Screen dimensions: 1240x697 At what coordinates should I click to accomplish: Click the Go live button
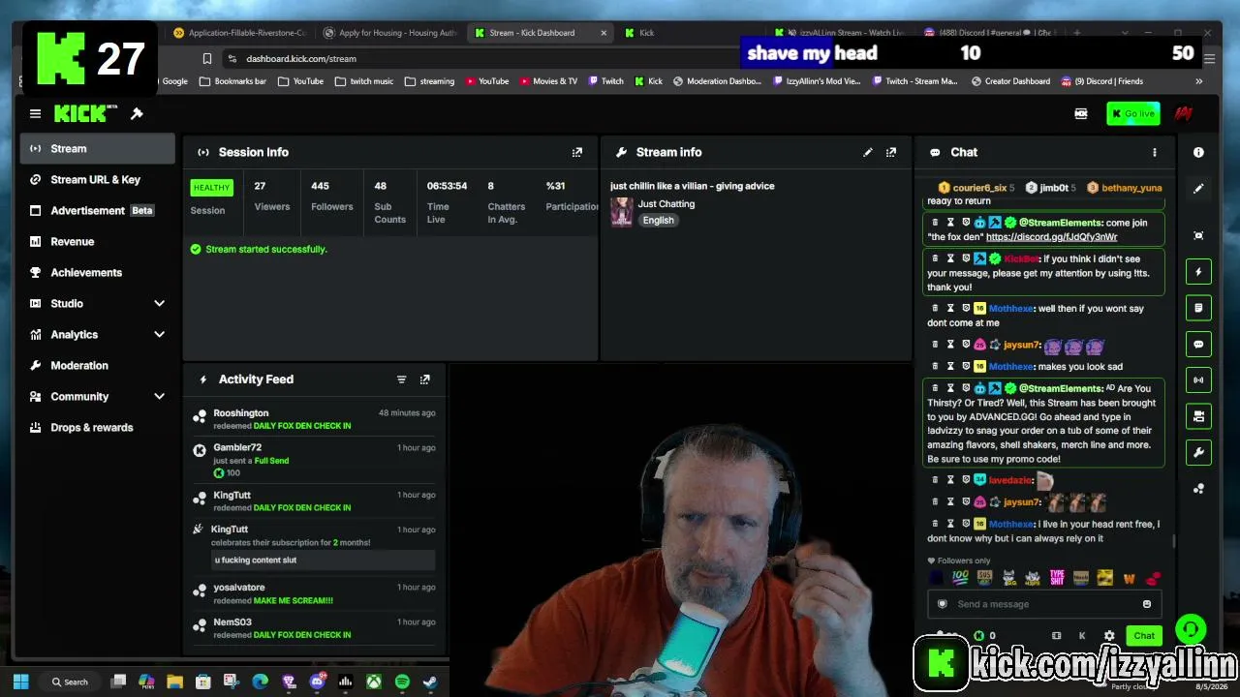point(1132,113)
